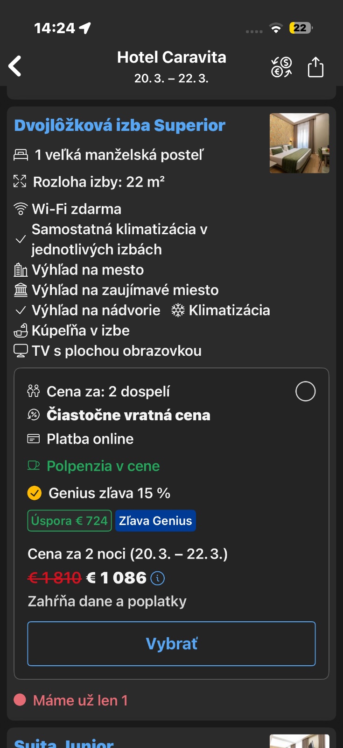
Task: Open Dvojlôžková izba Superior room link
Action: coord(119,125)
